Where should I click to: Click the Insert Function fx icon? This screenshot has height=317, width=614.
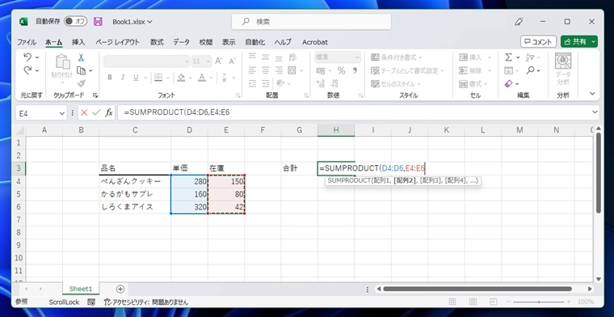point(109,113)
